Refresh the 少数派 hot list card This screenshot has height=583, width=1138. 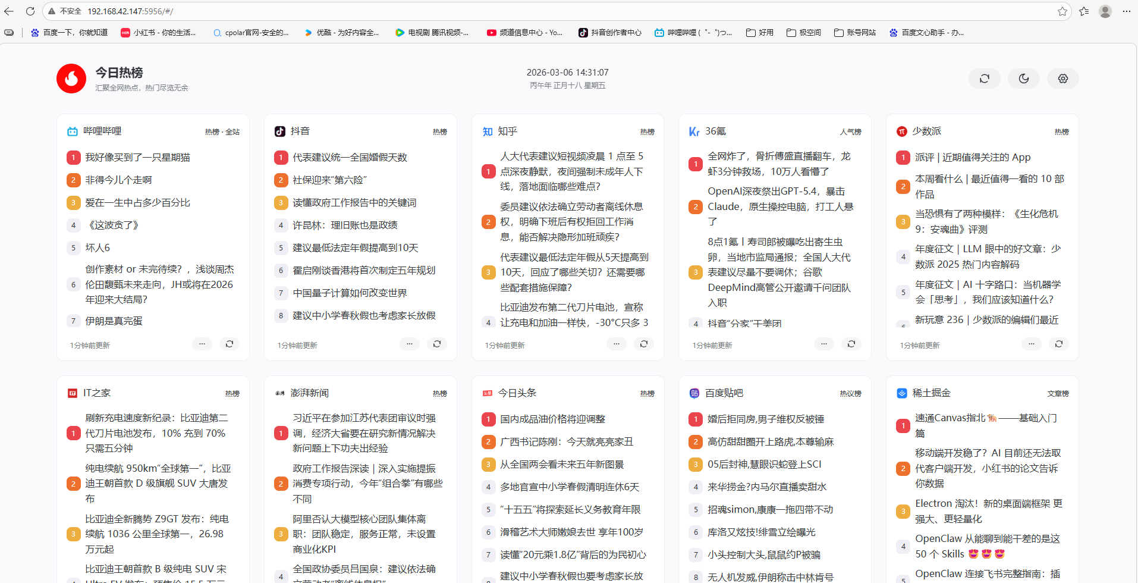coord(1059,344)
